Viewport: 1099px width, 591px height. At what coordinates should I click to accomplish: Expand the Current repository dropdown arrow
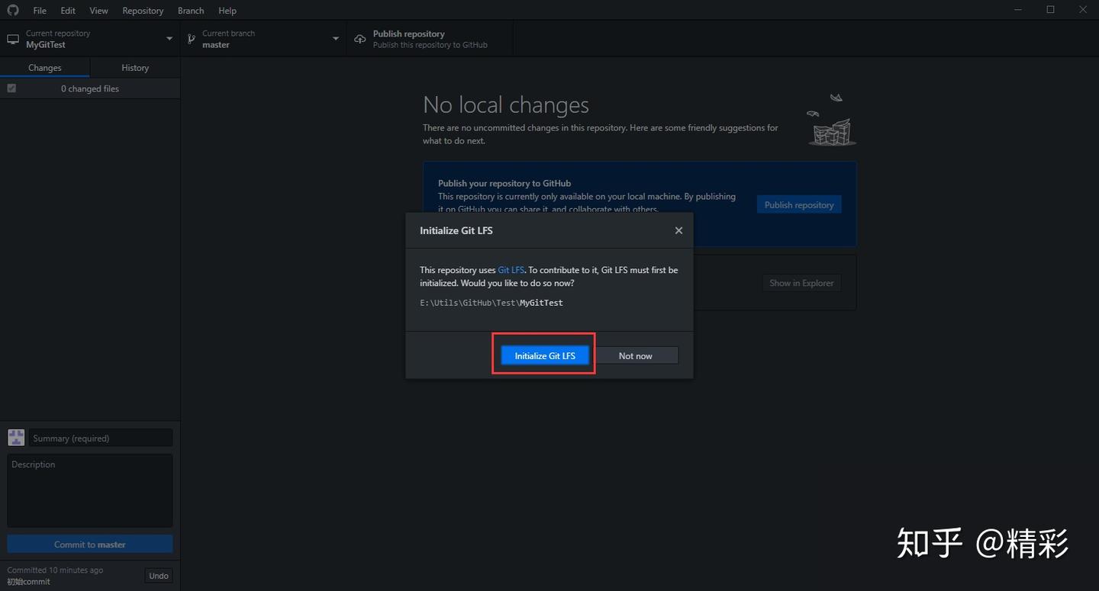[169, 39]
